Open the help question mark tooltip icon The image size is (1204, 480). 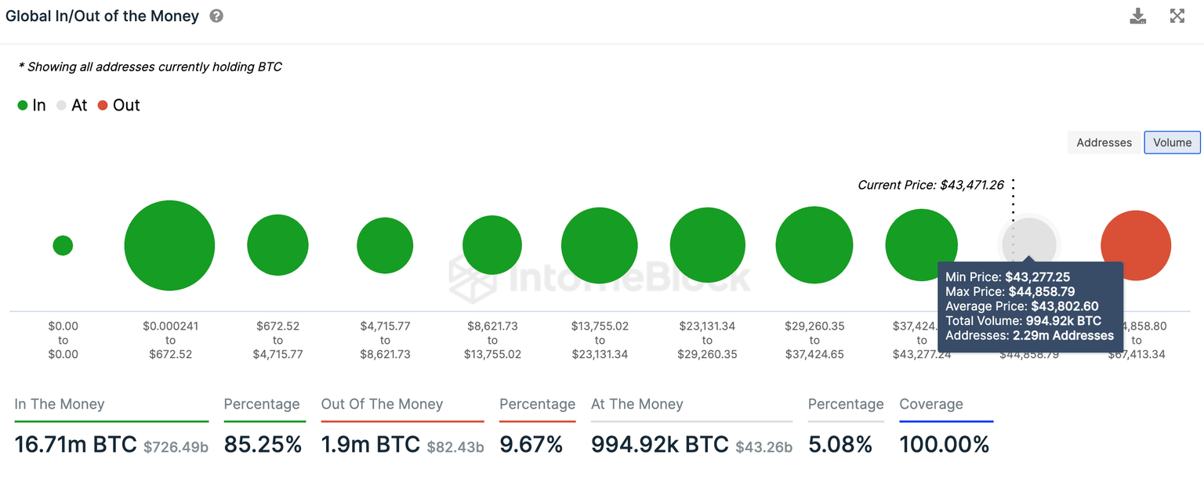(x=216, y=15)
